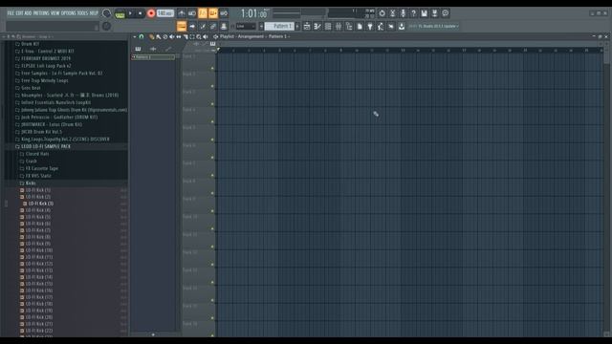Open the PATTERNS menu

point(41,13)
